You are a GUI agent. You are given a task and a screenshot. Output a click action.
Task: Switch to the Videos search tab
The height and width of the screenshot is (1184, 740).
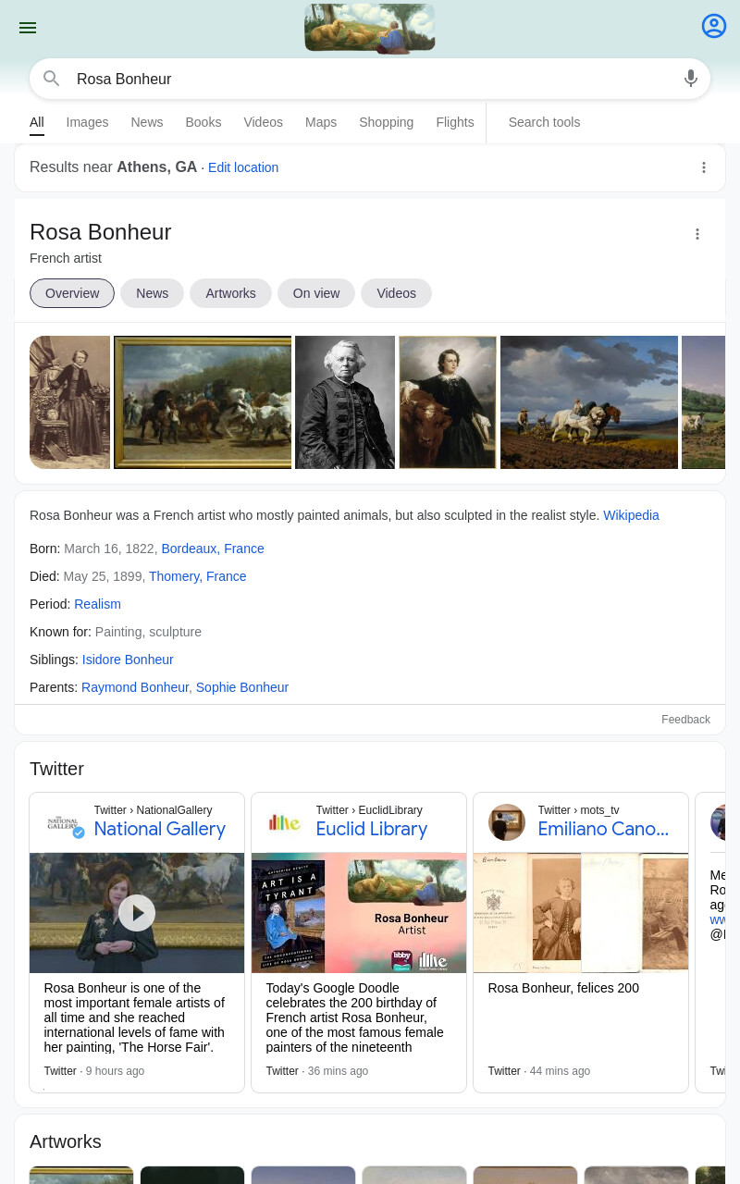point(264,122)
